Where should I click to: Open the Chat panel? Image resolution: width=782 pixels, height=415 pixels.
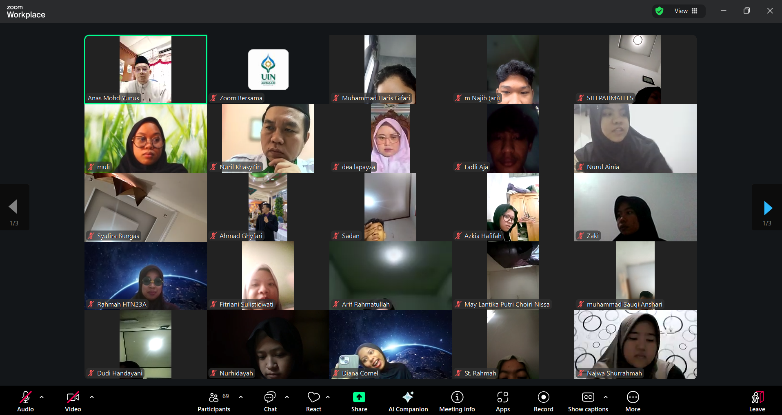[x=270, y=402]
